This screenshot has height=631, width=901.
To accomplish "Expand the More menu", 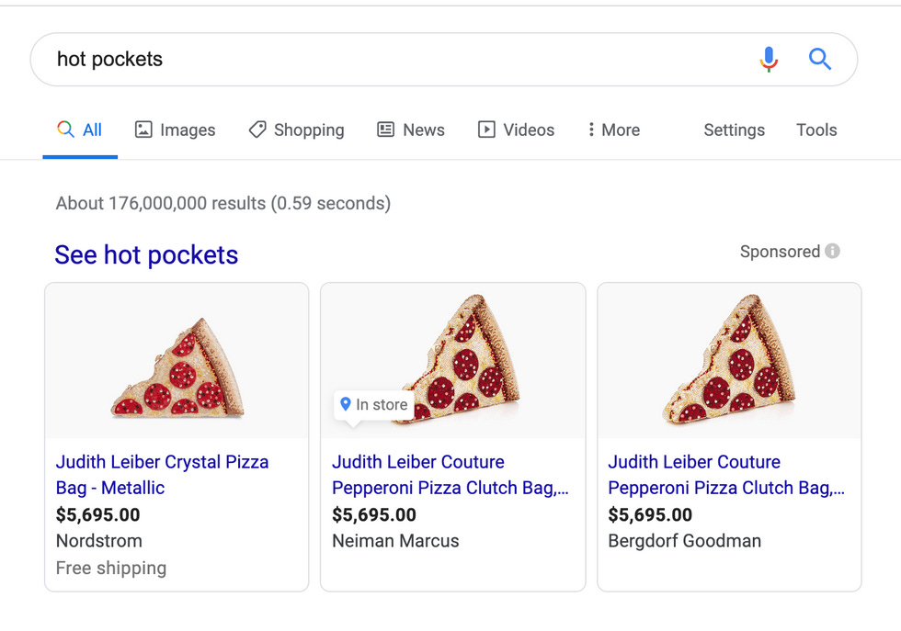I will (614, 130).
